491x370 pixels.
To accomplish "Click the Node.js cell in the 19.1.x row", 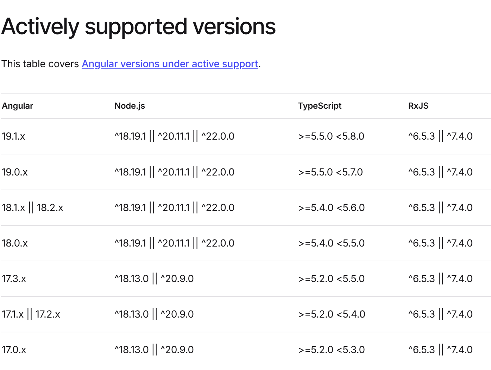I will pyautogui.click(x=175, y=136).
